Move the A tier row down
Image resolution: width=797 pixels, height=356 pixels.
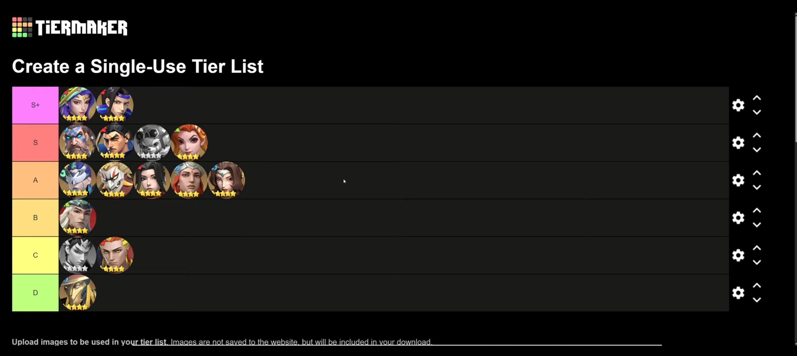[757, 187]
